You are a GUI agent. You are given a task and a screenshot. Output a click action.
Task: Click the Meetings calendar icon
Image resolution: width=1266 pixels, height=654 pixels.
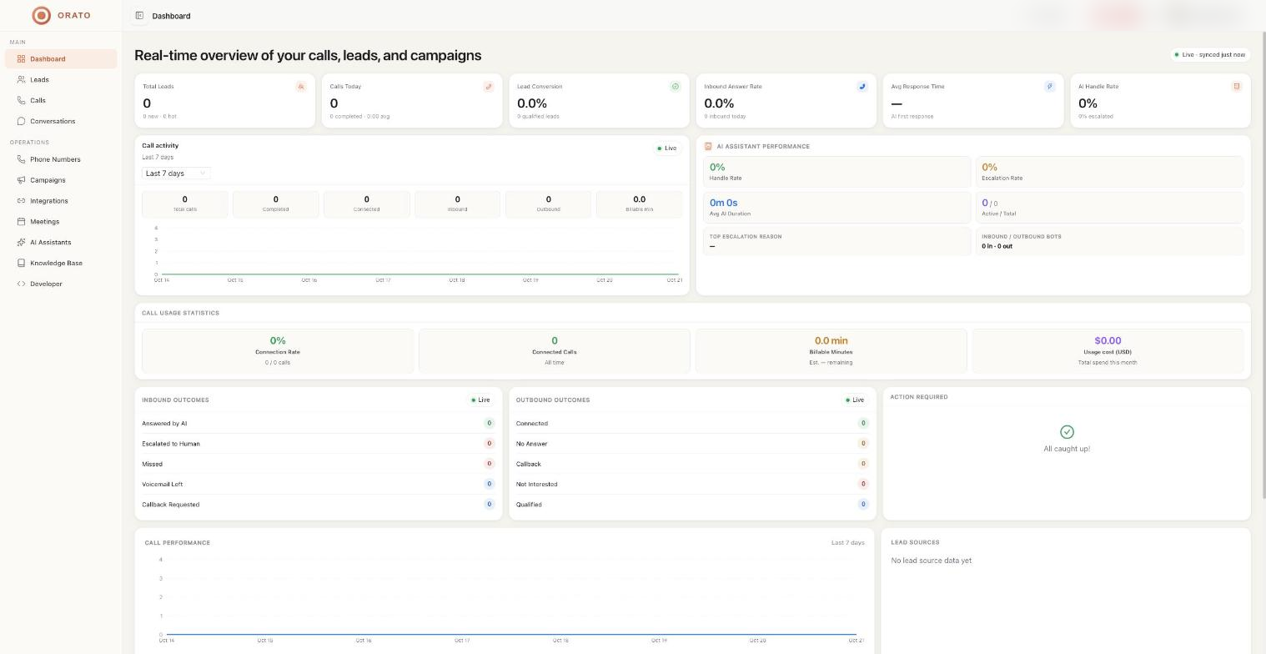pyautogui.click(x=21, y=222)
